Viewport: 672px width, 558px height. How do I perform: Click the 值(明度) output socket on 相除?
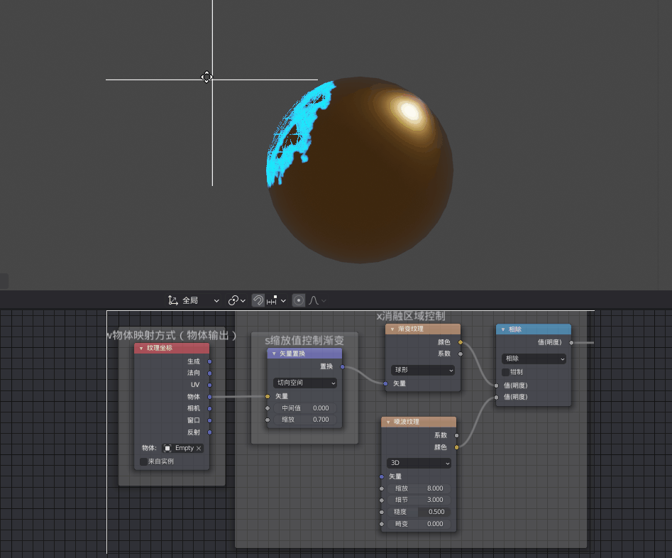571,342
